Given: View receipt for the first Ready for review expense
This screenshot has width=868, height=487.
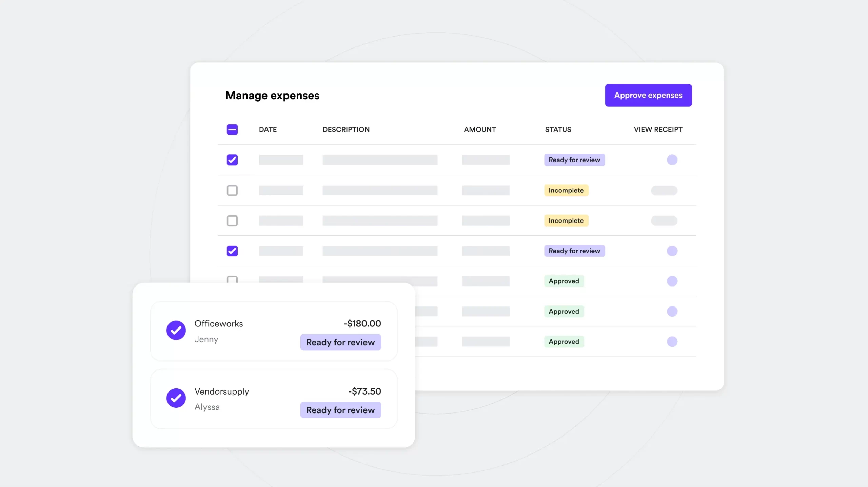Looking at the screenshot, I should point(673,160).
